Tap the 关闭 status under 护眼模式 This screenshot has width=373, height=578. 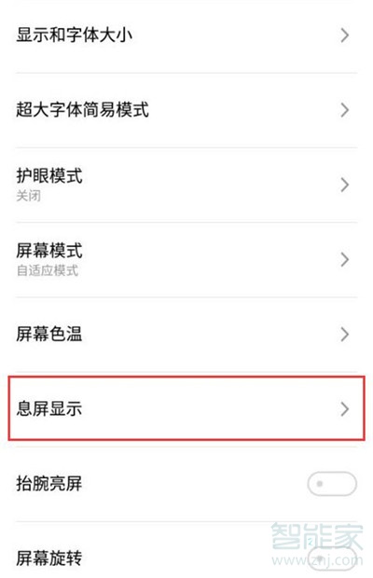pyautogui.click(x=28, y=196)
